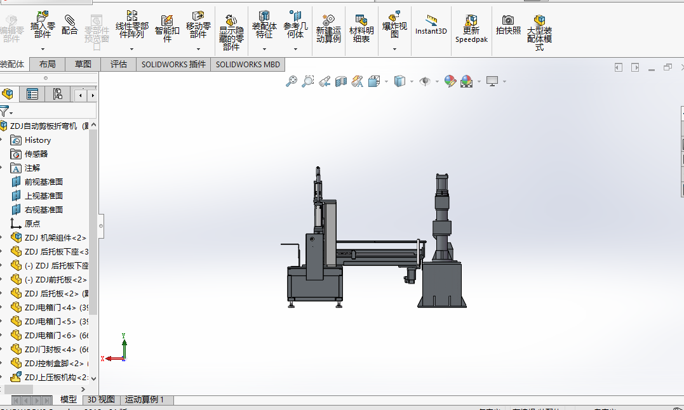Open Apply Scene dropdown arrow

click(x=479, y=81)
